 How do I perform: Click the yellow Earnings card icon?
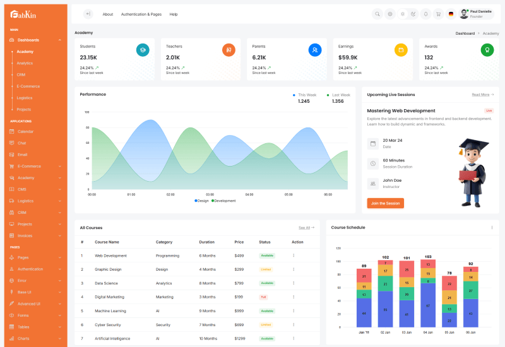click(401, 50)
